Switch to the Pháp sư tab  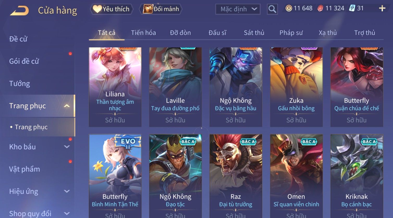(x=291, y=33)
